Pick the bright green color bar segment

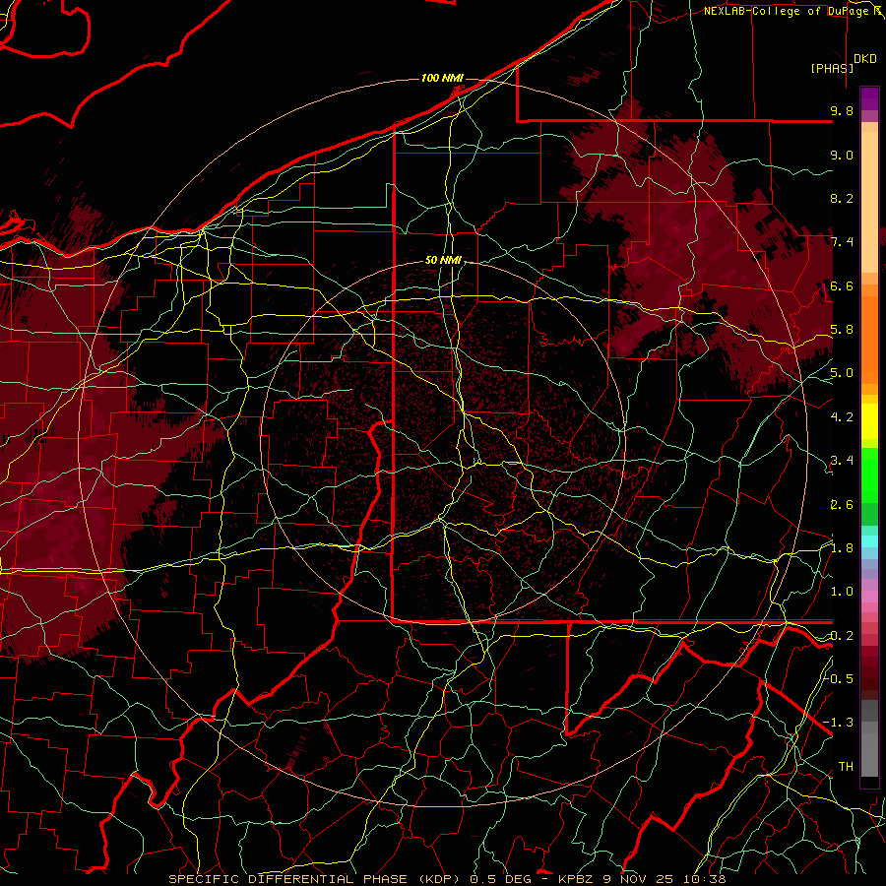869,475
